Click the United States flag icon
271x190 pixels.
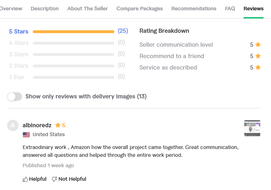(26, 135)
